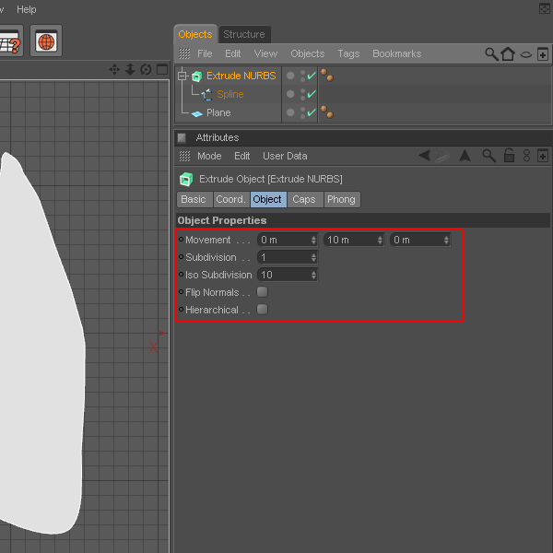Click the Movement parameter animation dot

pyautogui.click(x=182, y=240)
